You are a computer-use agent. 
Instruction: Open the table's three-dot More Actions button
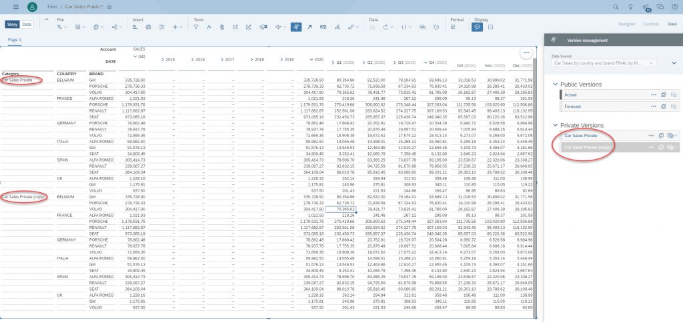click(526, 53)
